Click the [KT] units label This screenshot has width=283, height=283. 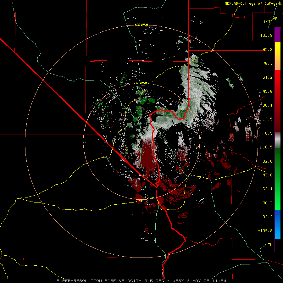[x=268, y=22]
